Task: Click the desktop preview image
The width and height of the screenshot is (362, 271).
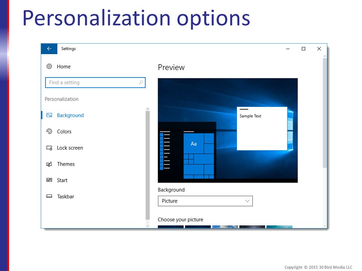Action: tap(228, 131)
